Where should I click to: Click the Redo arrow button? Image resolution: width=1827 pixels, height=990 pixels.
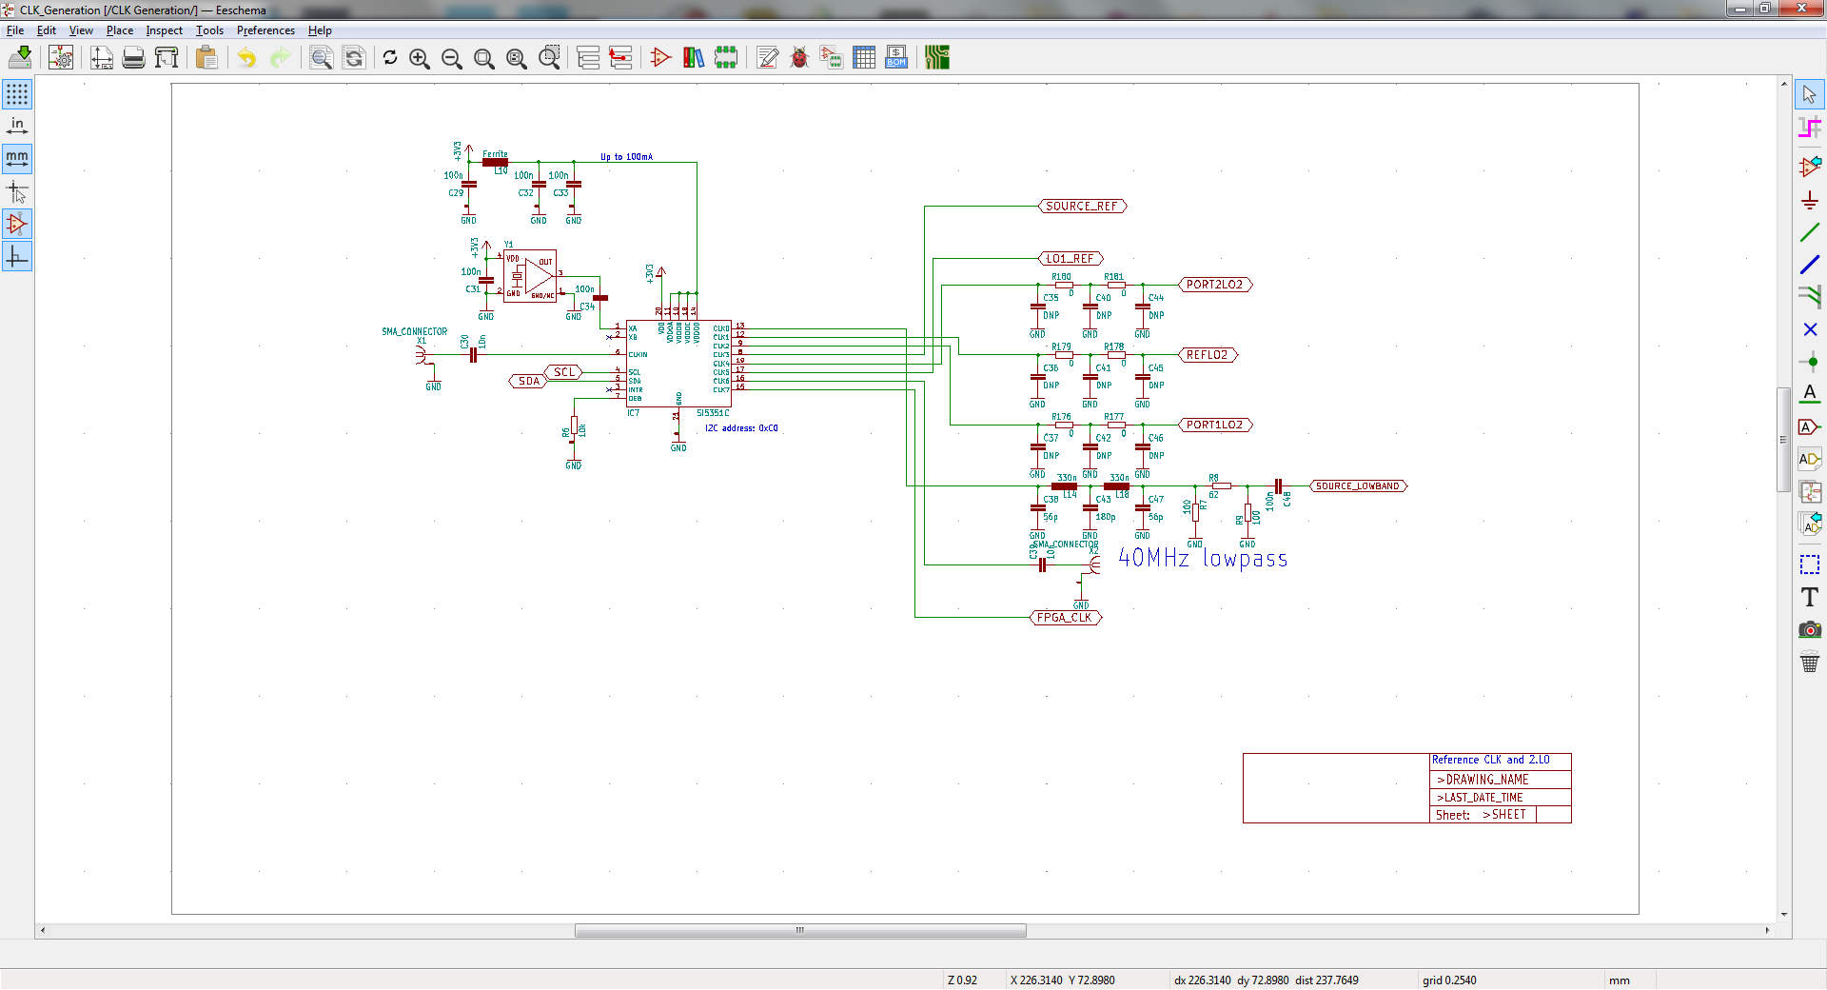click(x=281, y=57)
